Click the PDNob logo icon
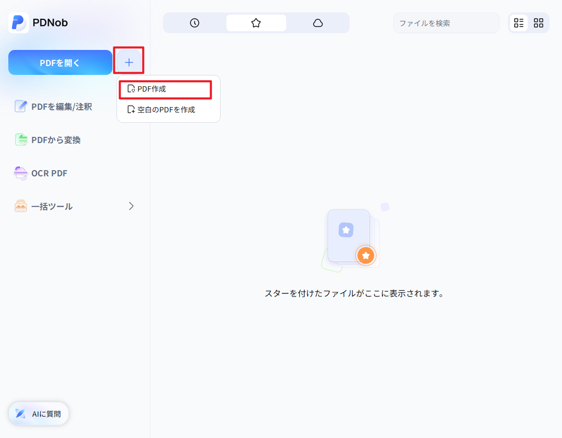This screenshot has height=438, width=562. tap(19, 22)
